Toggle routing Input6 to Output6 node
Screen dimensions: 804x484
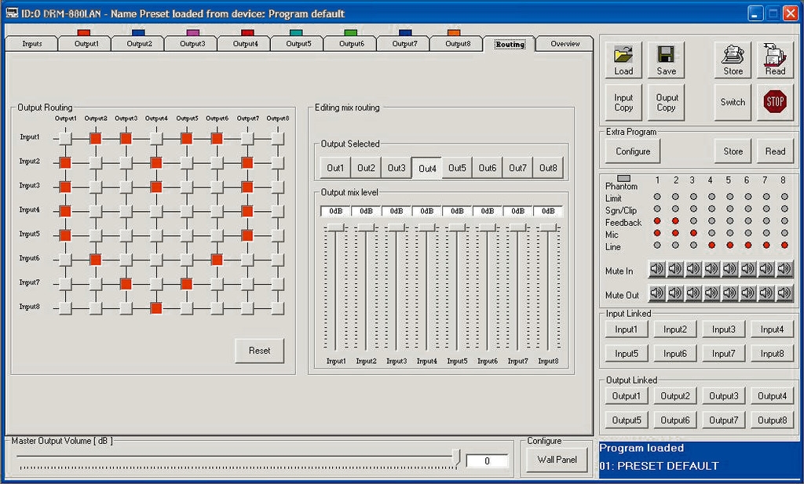[x=217, y=260]
